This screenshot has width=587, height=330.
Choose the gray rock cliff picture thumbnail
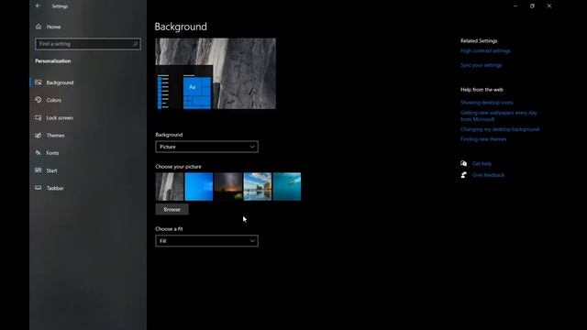170,187
